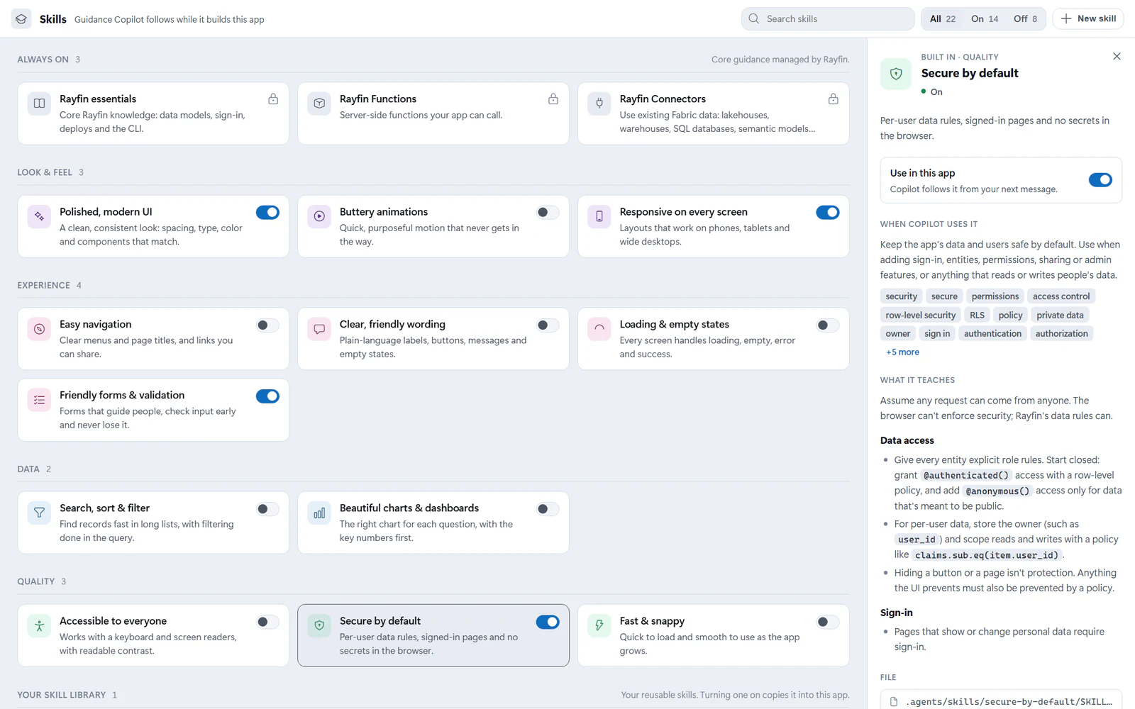Enable Buttery animations toggle

coord(548,213)
